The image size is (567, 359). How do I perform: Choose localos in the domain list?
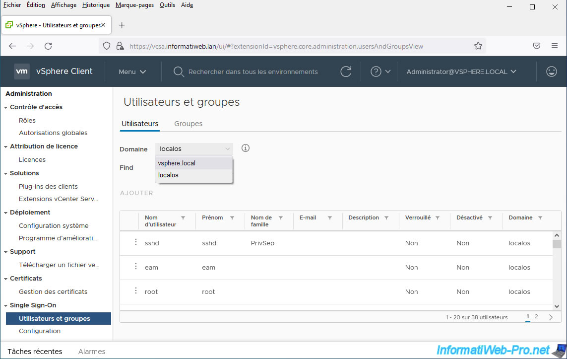[194, 175]
